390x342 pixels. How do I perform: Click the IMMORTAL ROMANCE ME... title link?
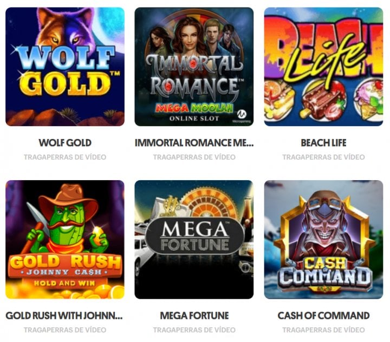tap(194, 143)
